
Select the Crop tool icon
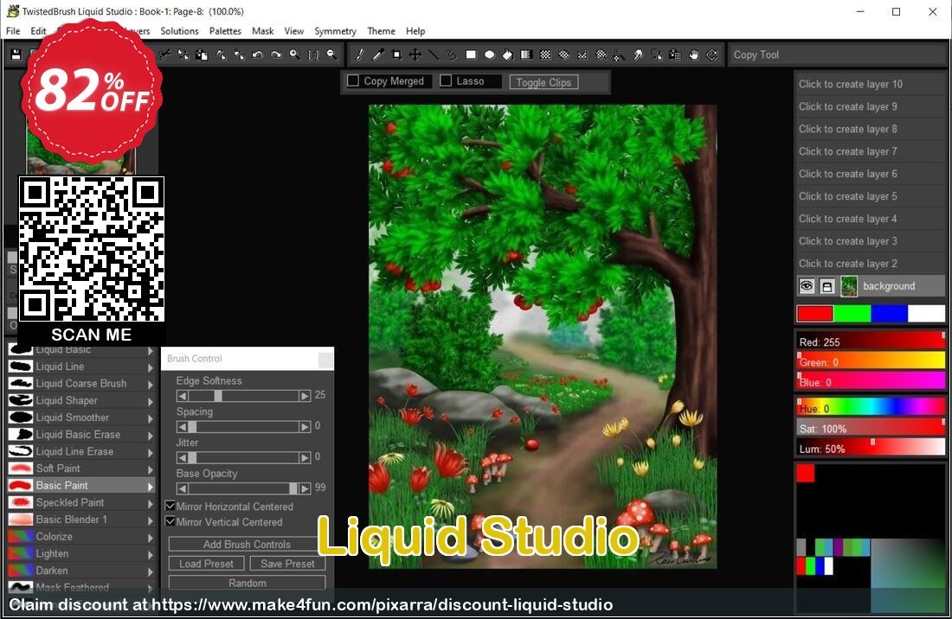[396, 54]
